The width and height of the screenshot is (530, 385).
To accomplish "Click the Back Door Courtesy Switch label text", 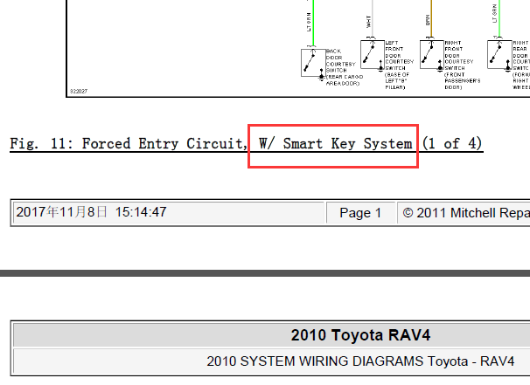I will point(344,67).
